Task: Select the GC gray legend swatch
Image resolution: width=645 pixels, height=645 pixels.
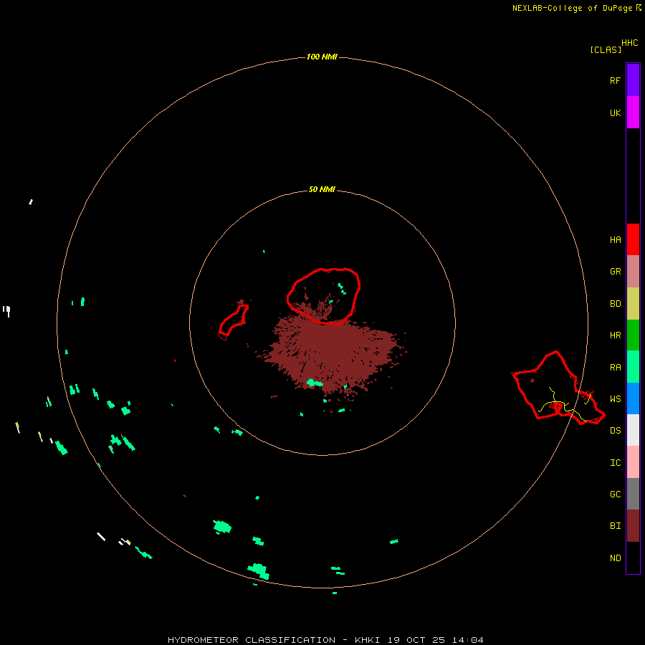Action: pos(633,494)
